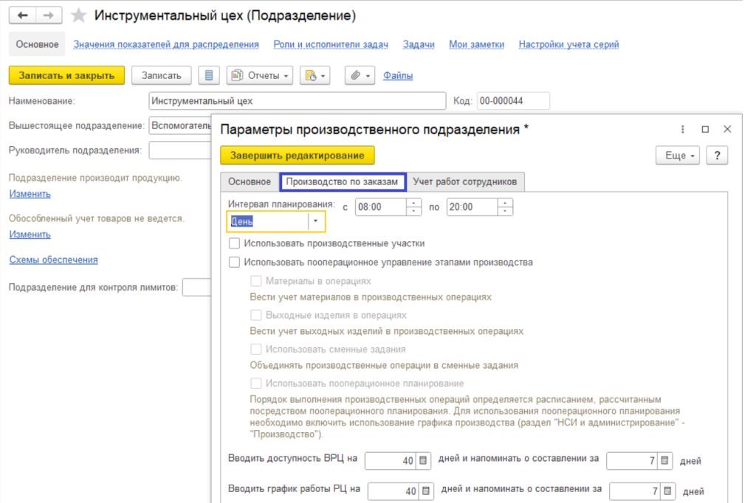This screenshot has width=756, height=503.
Task: Maximize the Параметры производственного подразделения dialog
Action: coord(705,129)
